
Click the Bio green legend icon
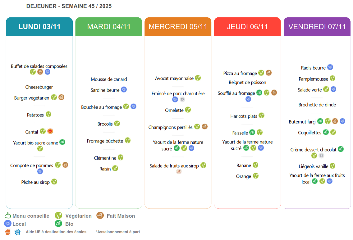(58, 223)
